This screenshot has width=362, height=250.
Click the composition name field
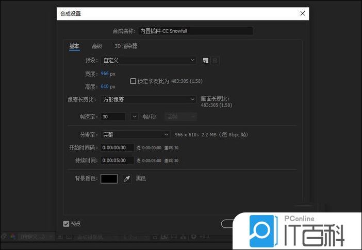(196, 31)
